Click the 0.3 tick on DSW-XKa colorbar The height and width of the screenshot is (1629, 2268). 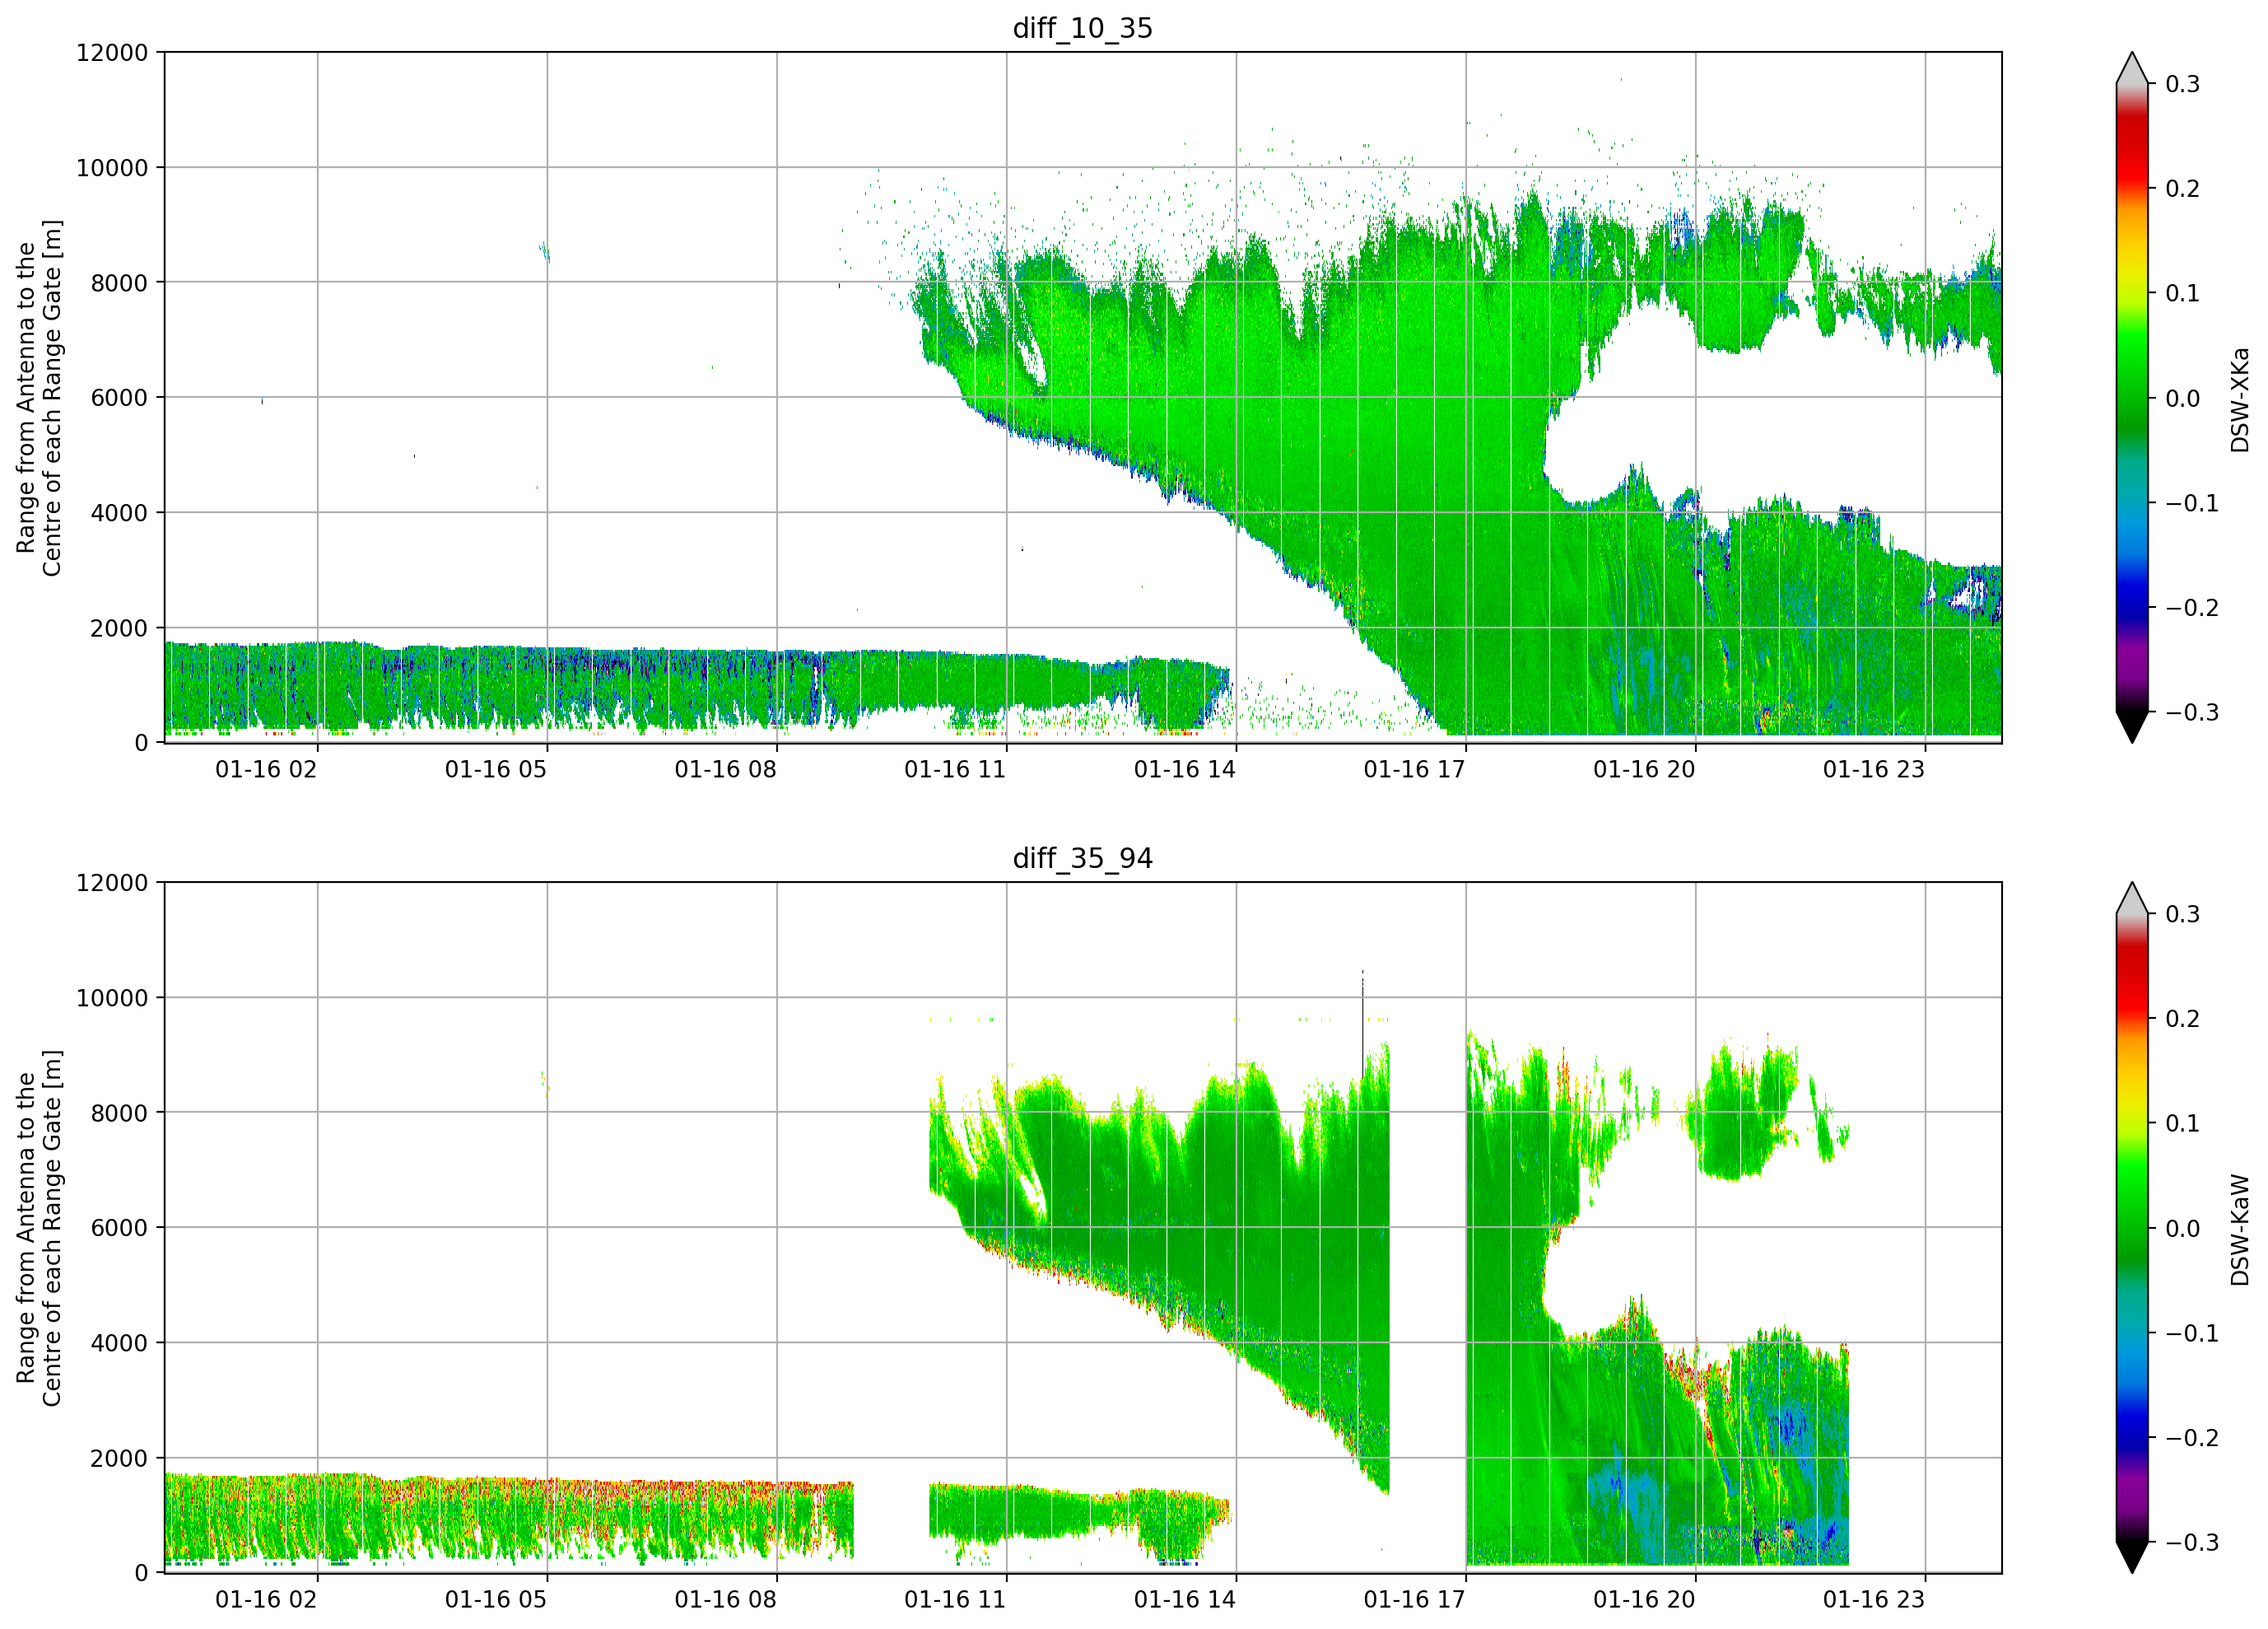click(2183, 84)
